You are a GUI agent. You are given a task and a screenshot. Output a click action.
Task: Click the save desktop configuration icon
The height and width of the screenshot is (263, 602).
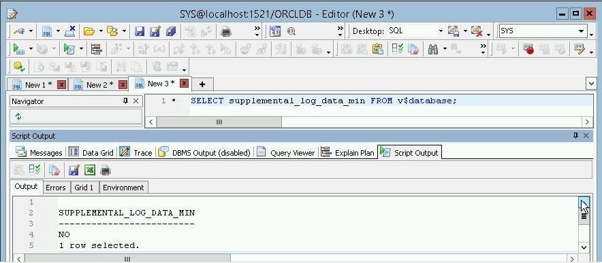click(454, 31)
